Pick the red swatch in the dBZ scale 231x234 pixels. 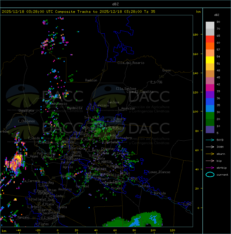click(210, 39)
